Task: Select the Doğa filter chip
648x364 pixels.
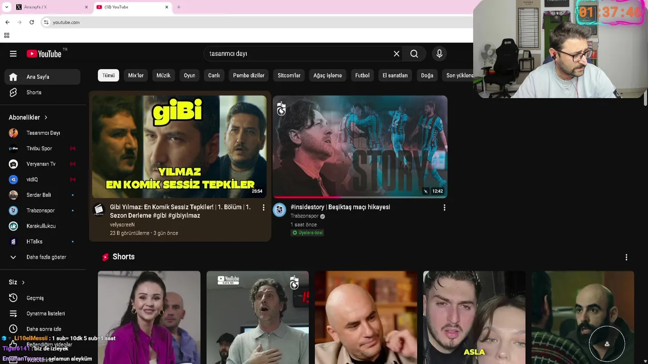Action: point(427,75)
